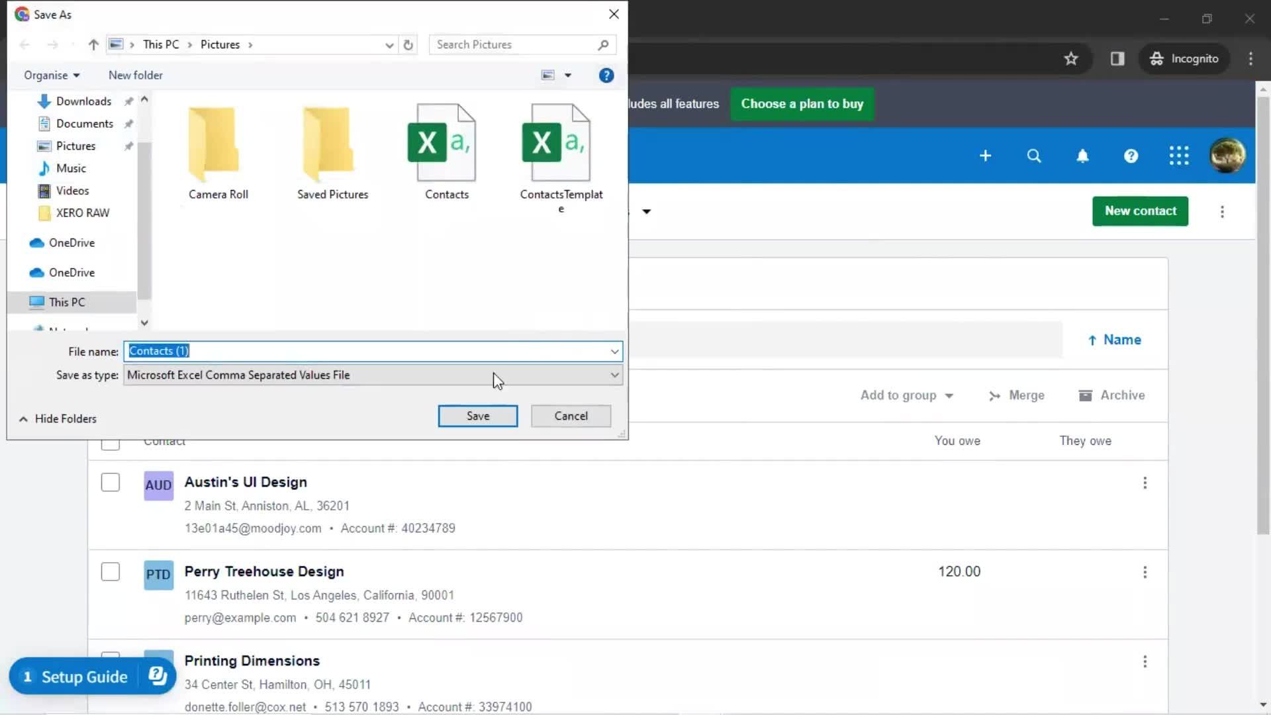Click the New contact button
The width and height of the screenshot is (1271, 715).
point(1140,211)
